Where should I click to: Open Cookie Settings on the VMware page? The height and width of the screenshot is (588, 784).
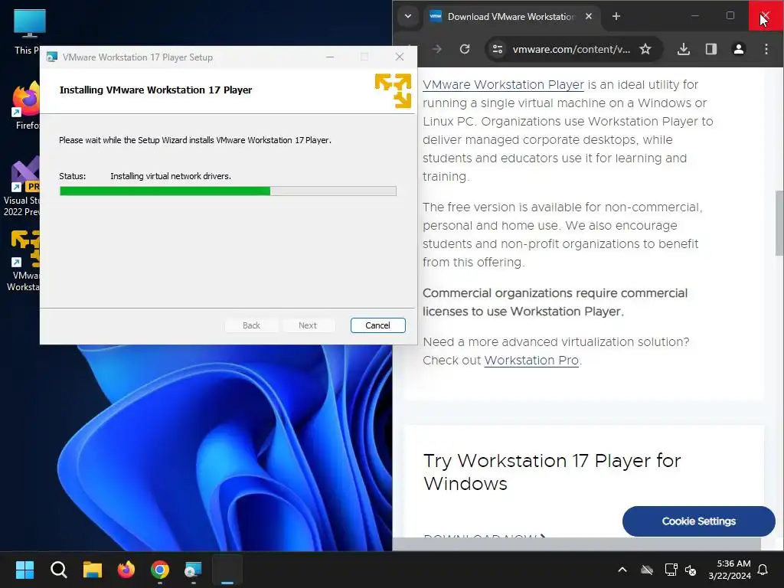coord(698,521)
